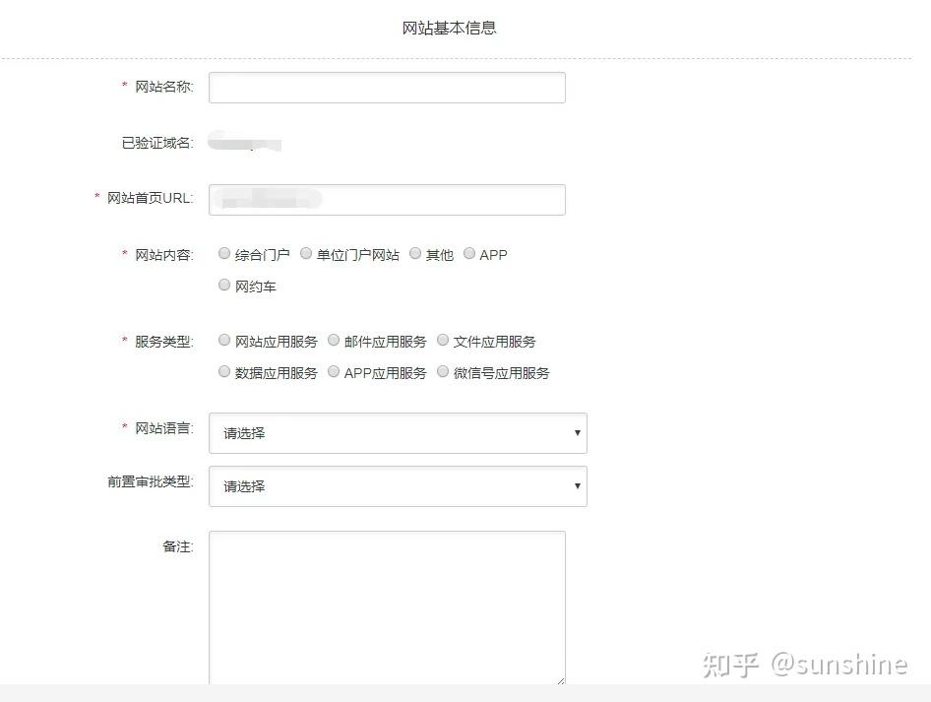This screenshot has width=931, height=702.
Task: Choose APP应用服务 service type
Action: pos(334,371)
